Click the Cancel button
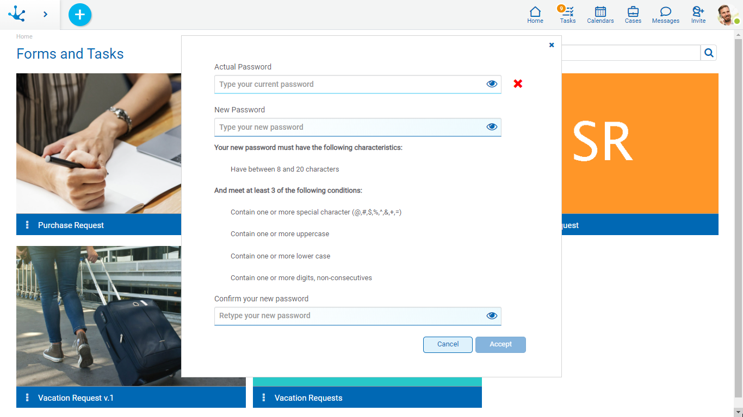 pyautogui.click(x=448, y=345)
